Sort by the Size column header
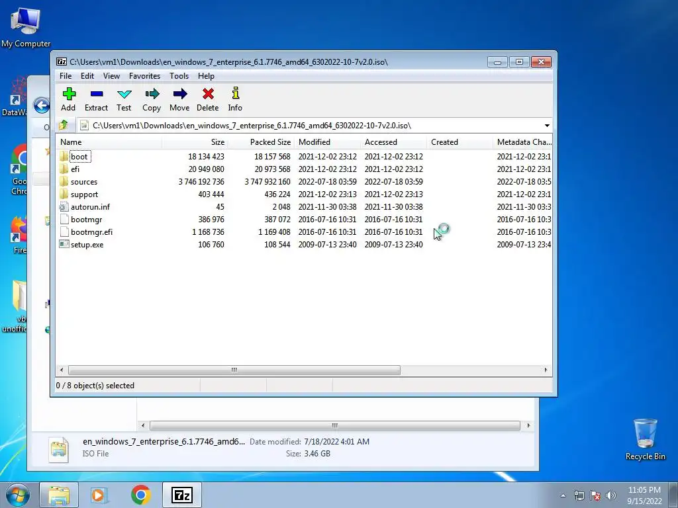The image size is (678, 508). pos(195,142)
